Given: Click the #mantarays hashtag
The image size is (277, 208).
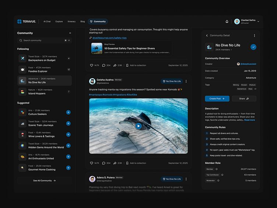Looking at the screenshot, I should click(x=95, y=95).
